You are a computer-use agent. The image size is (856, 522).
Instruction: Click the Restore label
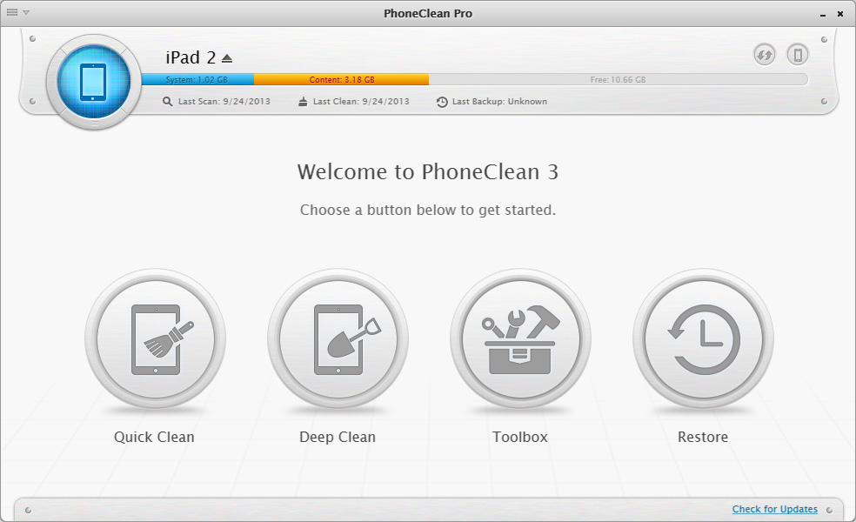point(703,437)
